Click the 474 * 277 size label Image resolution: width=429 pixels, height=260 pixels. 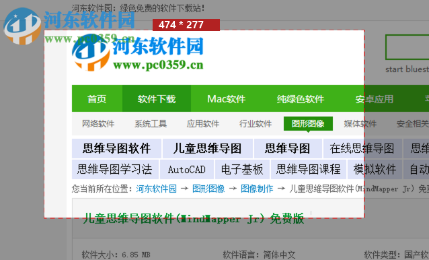coord(186,25)
